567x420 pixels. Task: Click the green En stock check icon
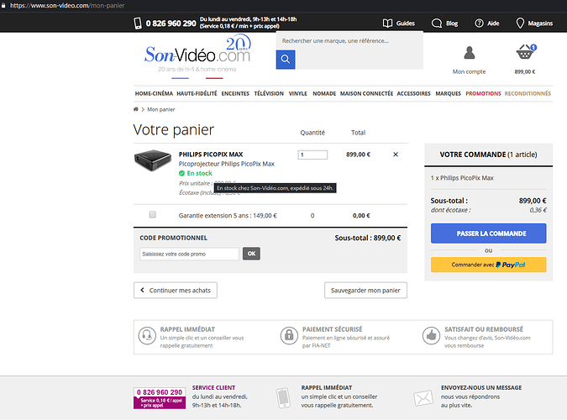tap(181, 173)
